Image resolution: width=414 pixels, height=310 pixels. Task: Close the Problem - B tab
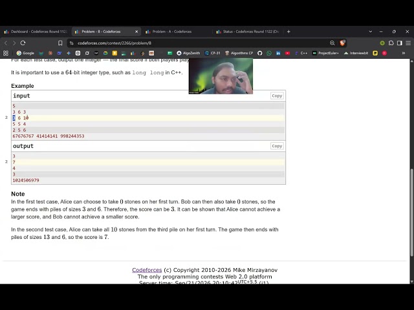point(136,32)
